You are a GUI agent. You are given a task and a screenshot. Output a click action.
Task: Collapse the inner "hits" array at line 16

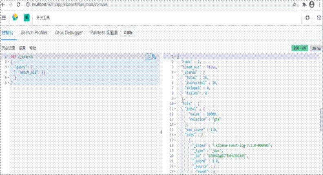[x=175, y=135]
